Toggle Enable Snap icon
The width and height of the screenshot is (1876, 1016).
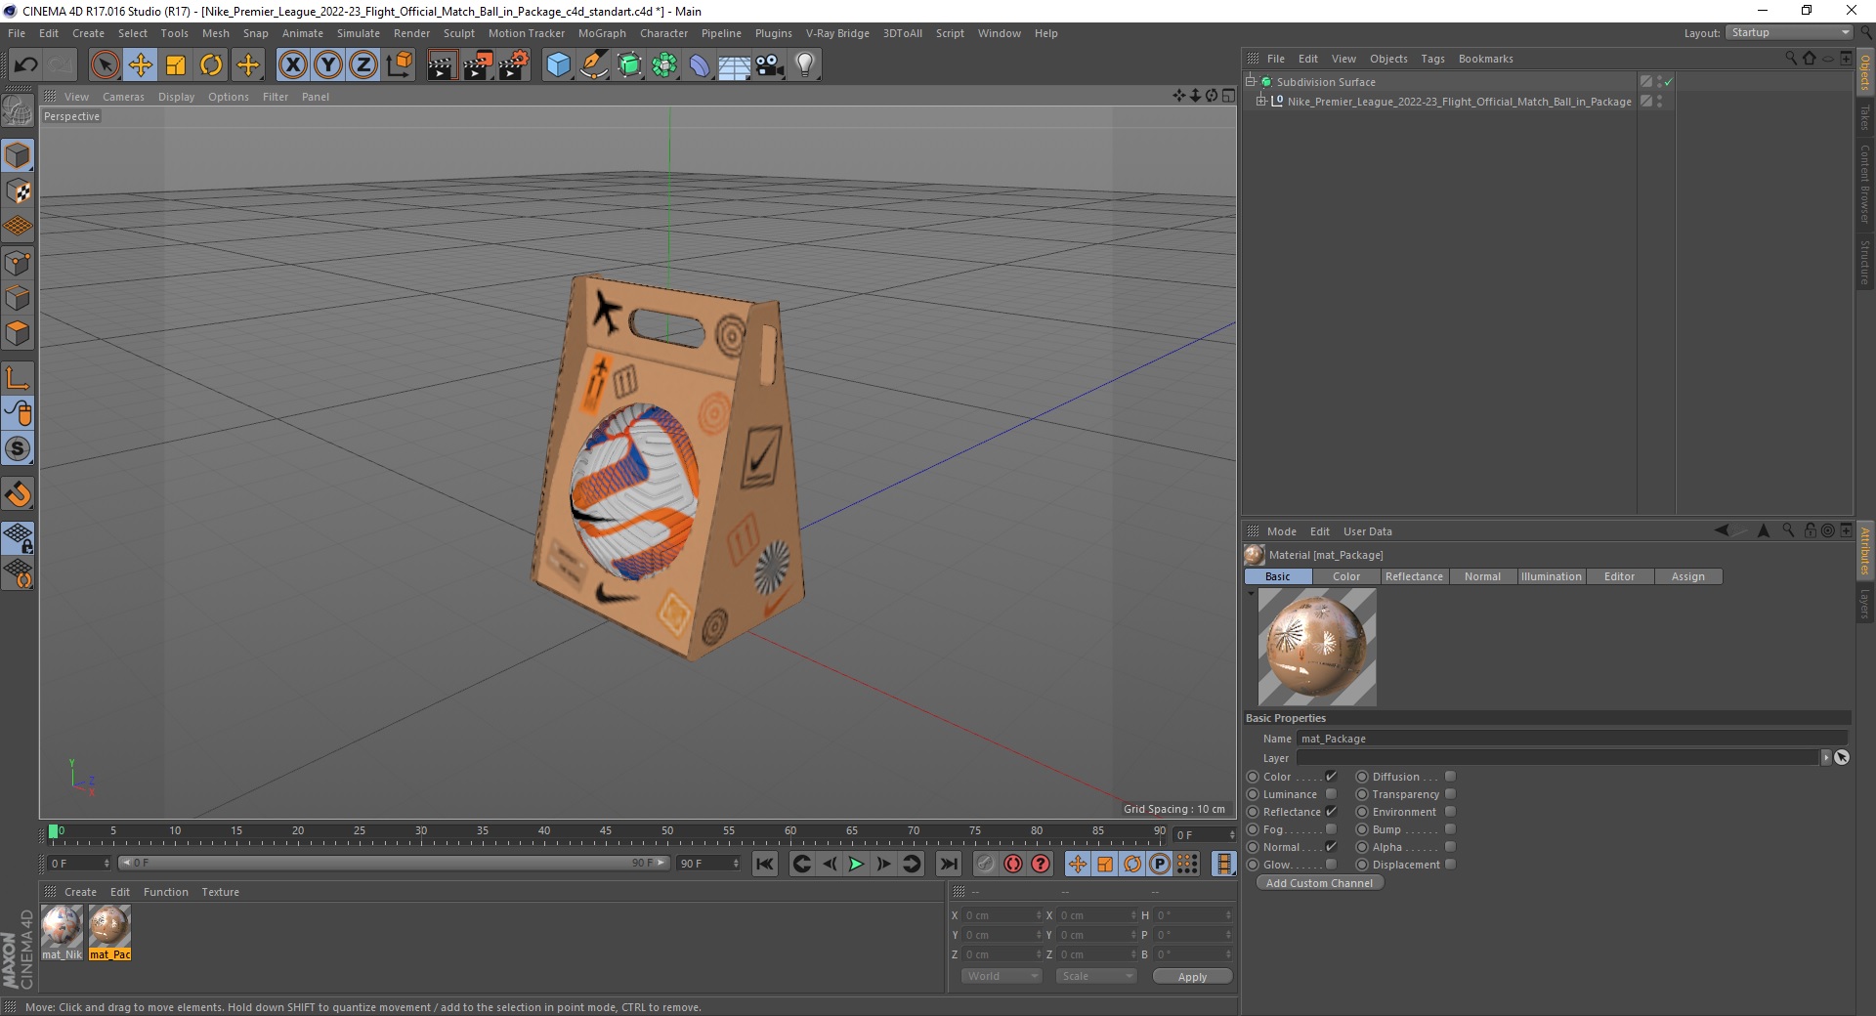tap(18, 494)
